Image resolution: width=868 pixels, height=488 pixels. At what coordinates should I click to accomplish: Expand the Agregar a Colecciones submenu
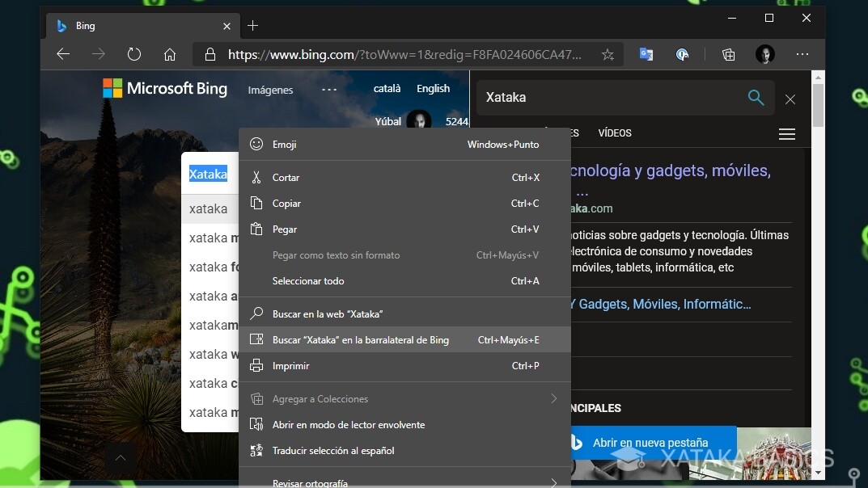553,398
